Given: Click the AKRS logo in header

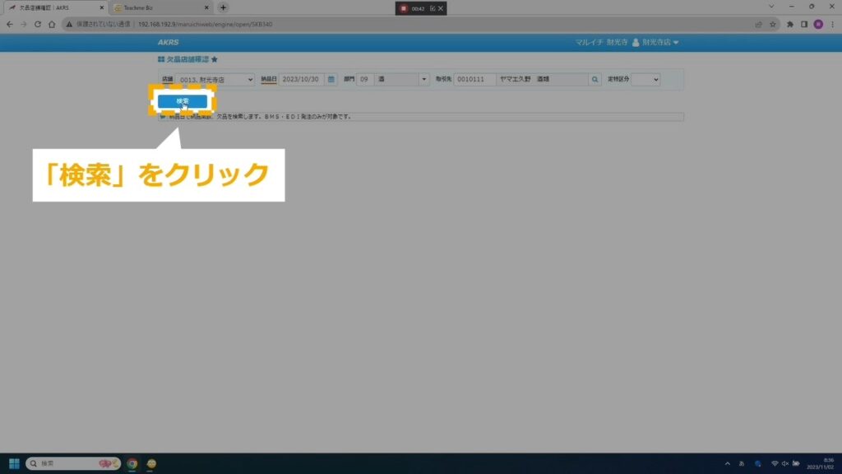Looking at the screenshot, I should click(168, 42).
